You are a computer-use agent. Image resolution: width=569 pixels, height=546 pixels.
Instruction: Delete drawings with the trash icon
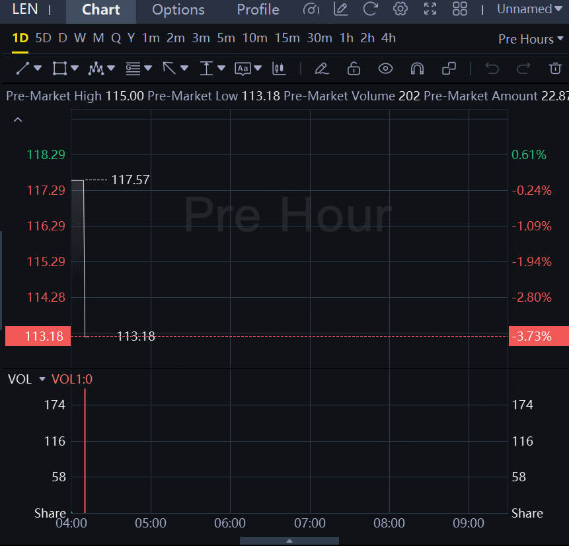(554, 68)
